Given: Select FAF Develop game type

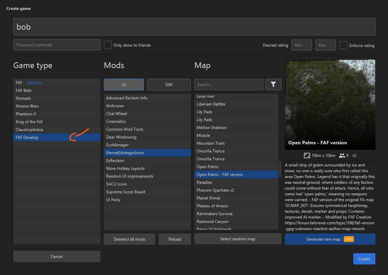Looking at the screenshot, I should tap(56, 137).
